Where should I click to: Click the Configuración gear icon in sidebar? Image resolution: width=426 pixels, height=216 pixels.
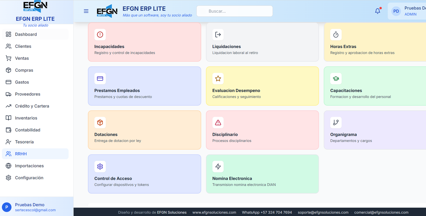9,178
